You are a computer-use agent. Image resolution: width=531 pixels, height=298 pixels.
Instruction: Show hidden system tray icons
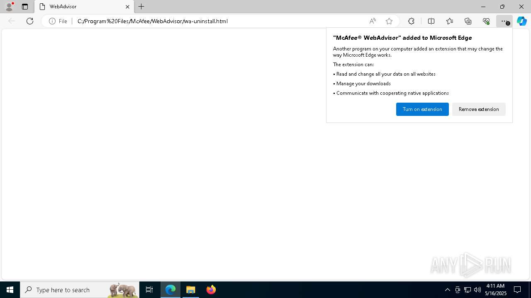click(x=447, y=290)
